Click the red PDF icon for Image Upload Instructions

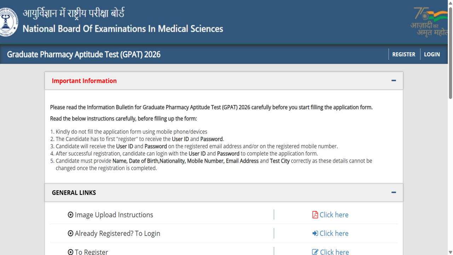(x=315, y=215)
